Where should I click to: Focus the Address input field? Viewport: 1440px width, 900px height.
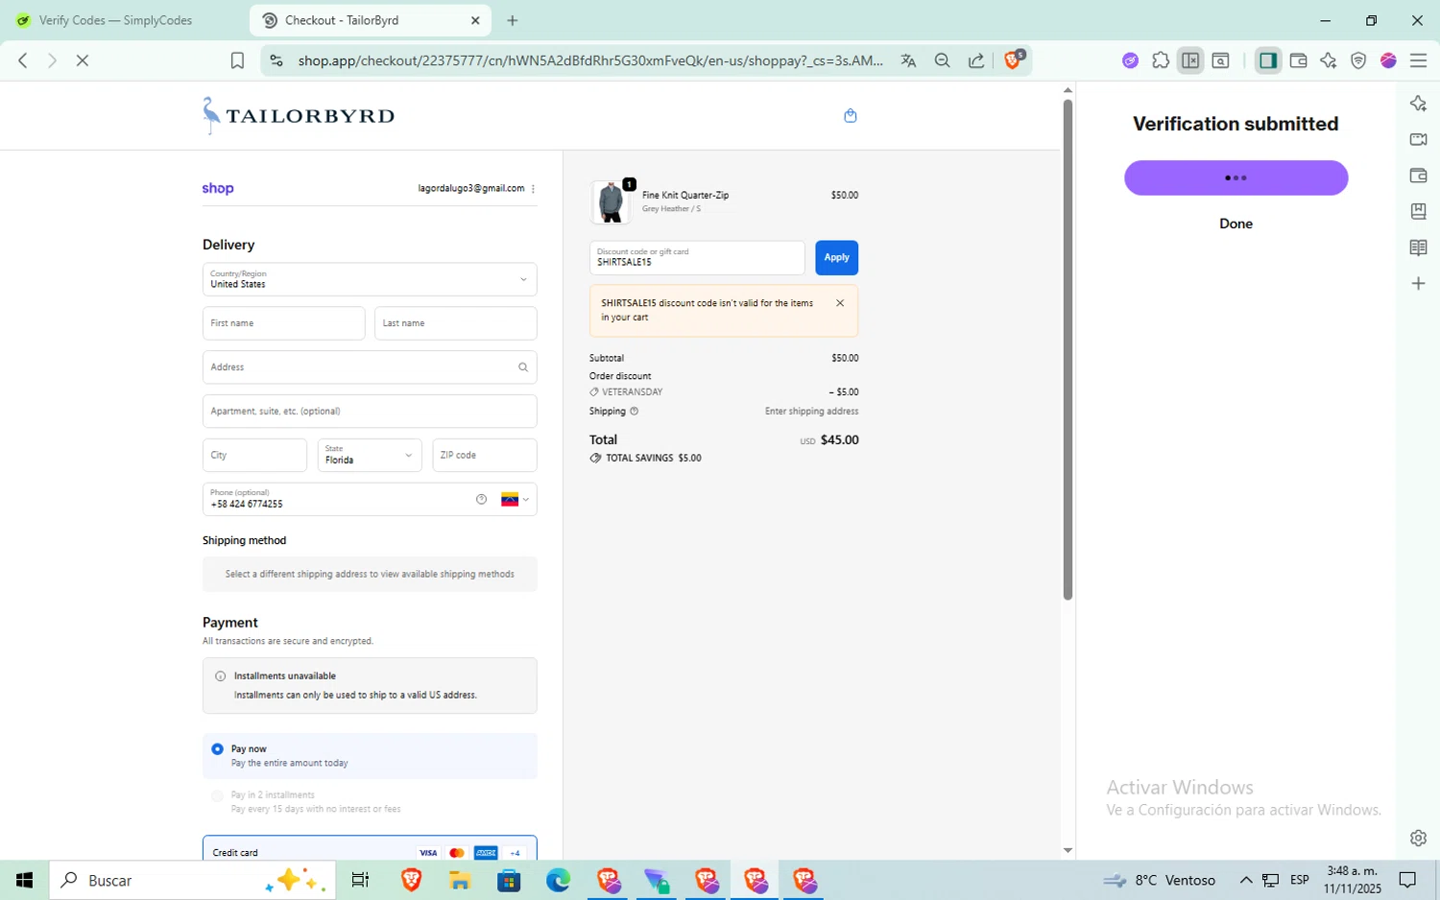(x=370, y=367)
